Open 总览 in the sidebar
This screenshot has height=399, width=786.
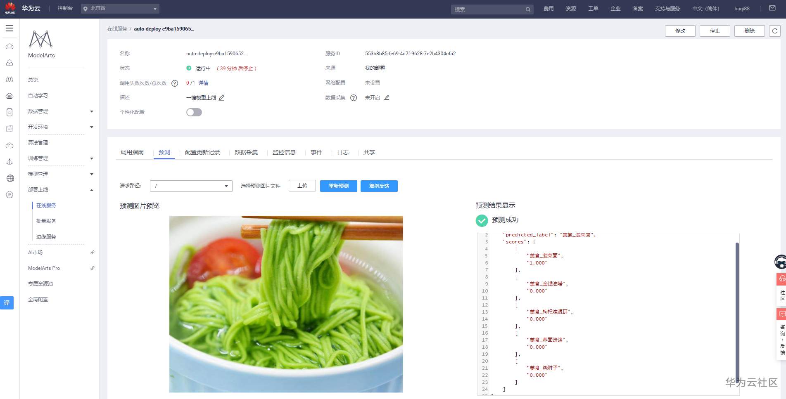[x=33, y=80]
